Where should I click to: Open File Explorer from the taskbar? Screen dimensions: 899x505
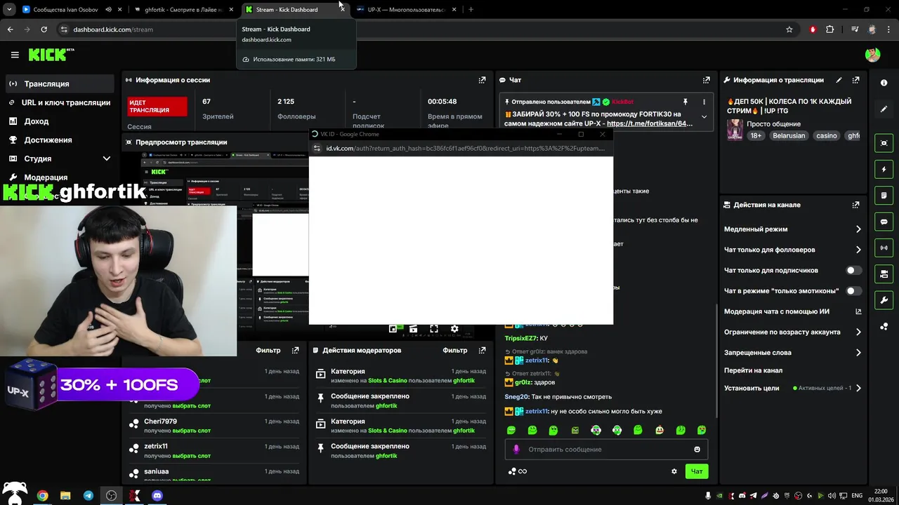[x=65, y=495]
